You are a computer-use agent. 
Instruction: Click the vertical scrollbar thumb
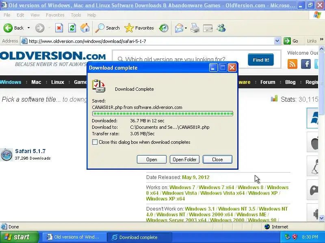tap(322, 83)
